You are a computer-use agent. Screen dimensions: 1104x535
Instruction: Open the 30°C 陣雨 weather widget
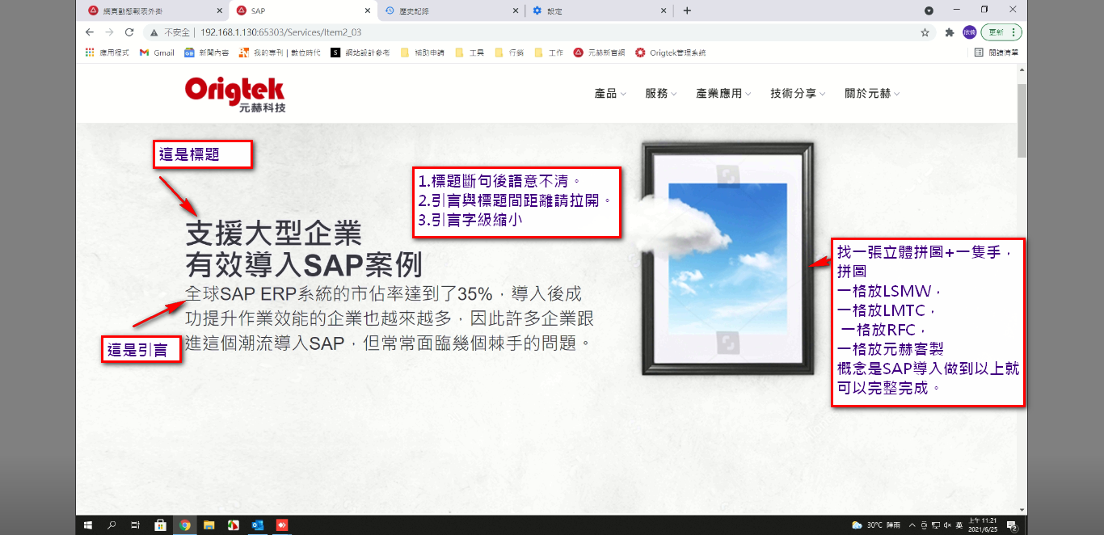point(876,525)
